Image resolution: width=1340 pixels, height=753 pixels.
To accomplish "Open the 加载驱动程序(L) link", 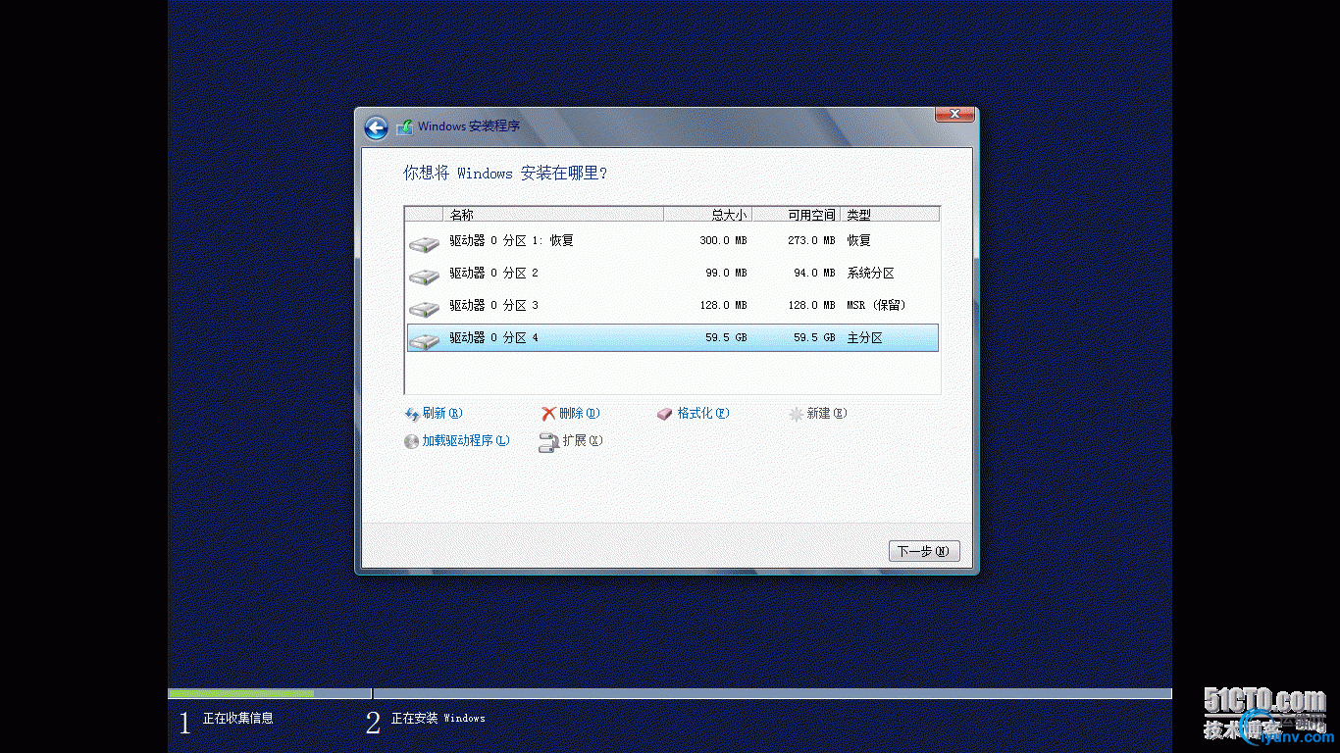I will pos(466,441).
